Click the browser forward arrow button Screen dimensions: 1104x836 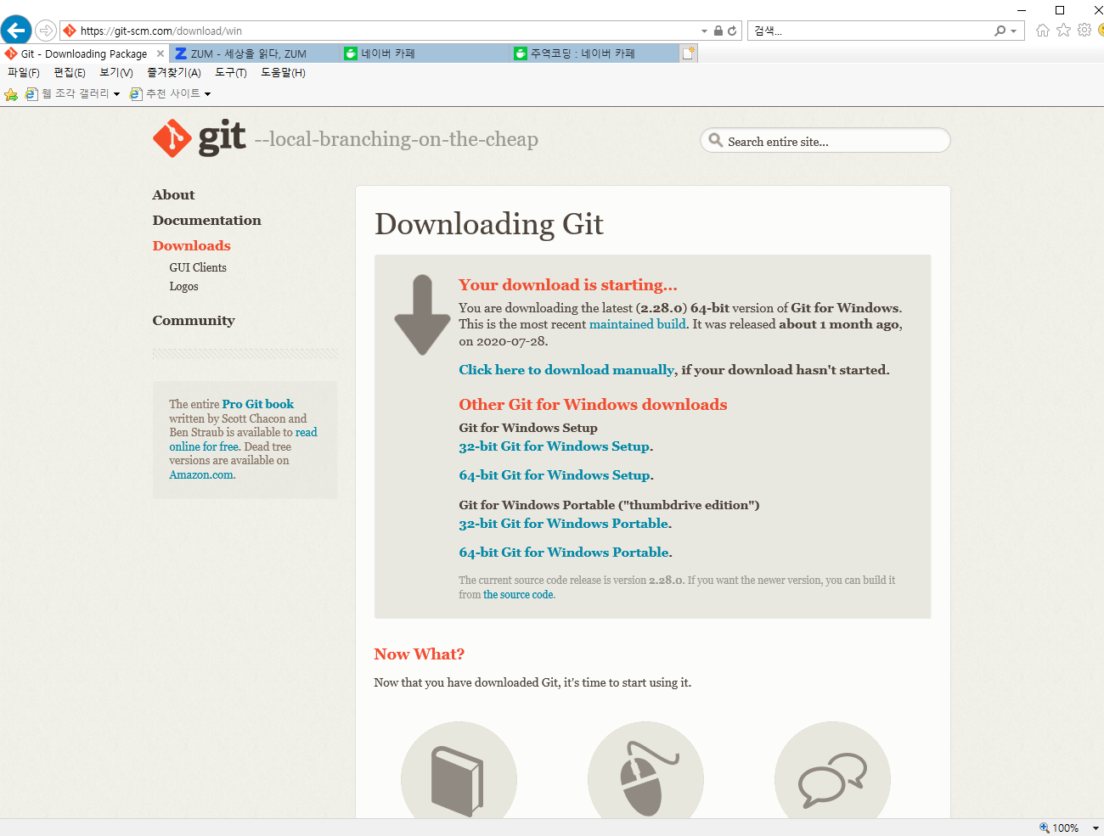pyautogui.click(x=46, y=31)
